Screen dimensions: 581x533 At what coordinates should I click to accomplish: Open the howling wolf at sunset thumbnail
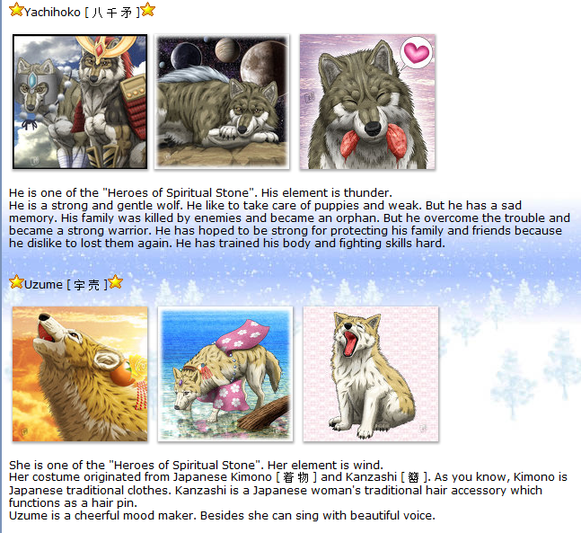tap(80, 374)
